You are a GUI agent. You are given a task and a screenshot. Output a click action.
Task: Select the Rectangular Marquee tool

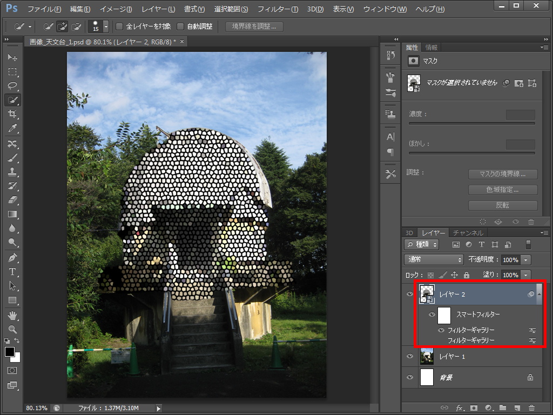(x=12, y=72)
